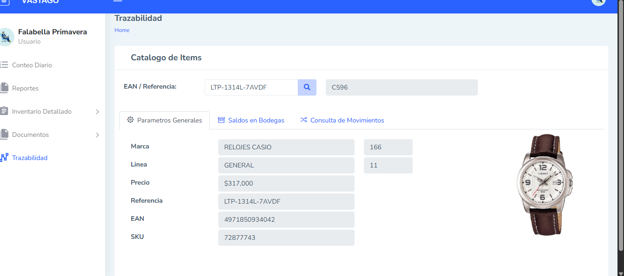Select the Parametros Generales tab
Image resolution: width=624 pixels, height=276 pixels.
[164, 120]
